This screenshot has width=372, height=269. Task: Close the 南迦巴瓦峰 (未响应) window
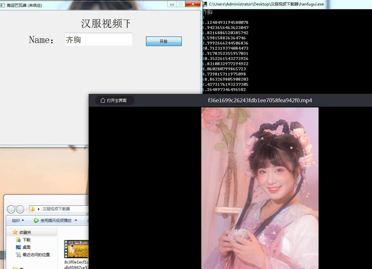[193, 4]
